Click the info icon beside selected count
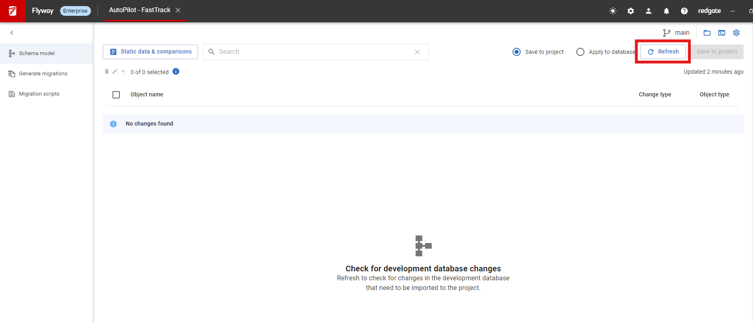This screenshot has width=753, height=322. (176, 72)
